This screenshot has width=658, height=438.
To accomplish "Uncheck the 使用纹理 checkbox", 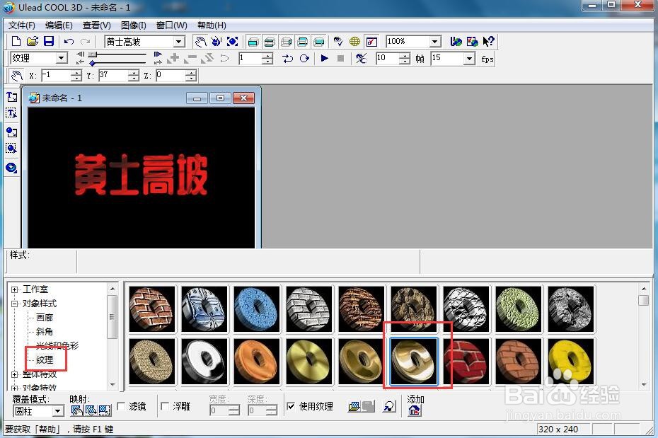I will 290,406.
